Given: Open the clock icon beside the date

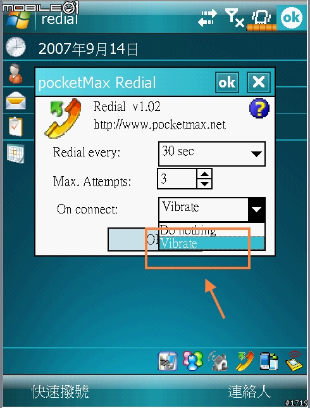Looking at the screenshot, I should coord(16,47).
